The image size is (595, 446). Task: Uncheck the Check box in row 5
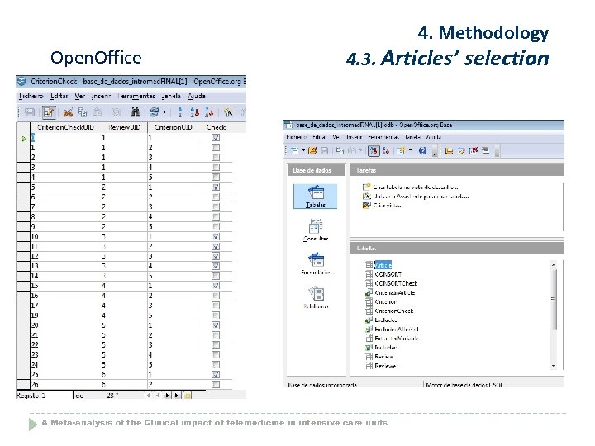[x=216, y=187]
